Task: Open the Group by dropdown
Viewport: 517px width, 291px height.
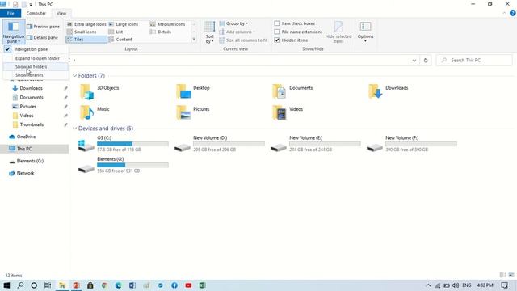Action: click(233, 23)
